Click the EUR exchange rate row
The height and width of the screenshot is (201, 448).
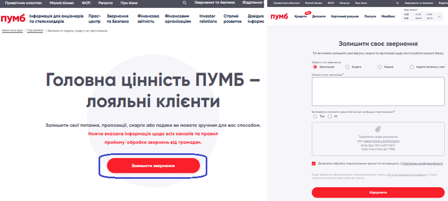[x=419, y=18]
